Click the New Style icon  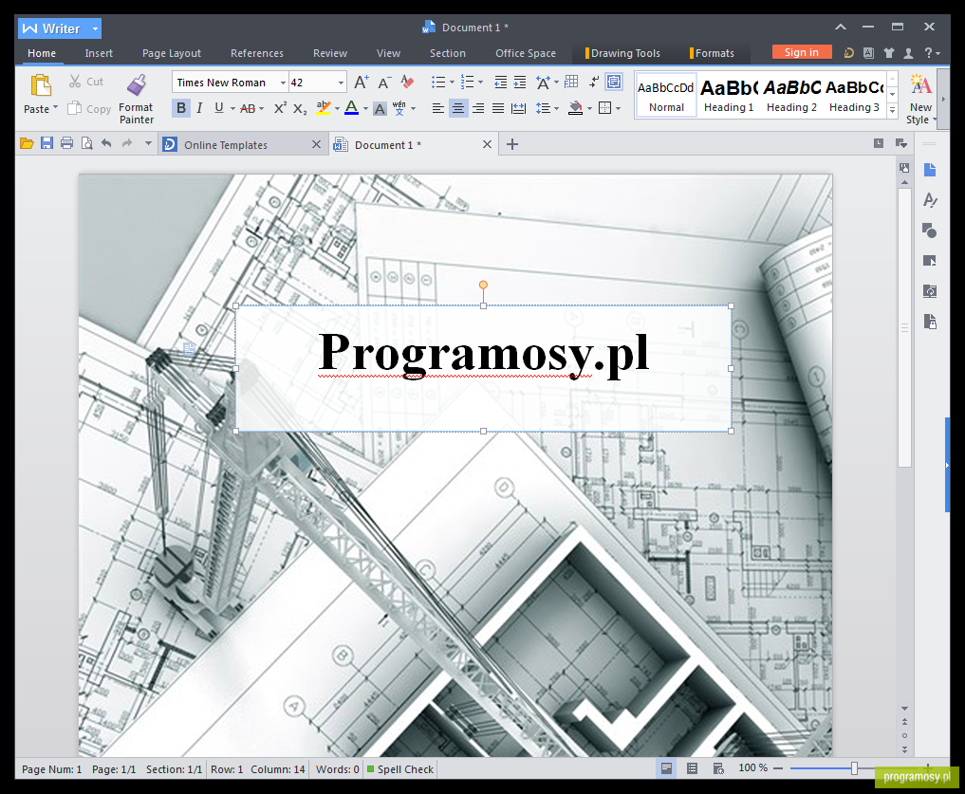click(x=920, y=85)
